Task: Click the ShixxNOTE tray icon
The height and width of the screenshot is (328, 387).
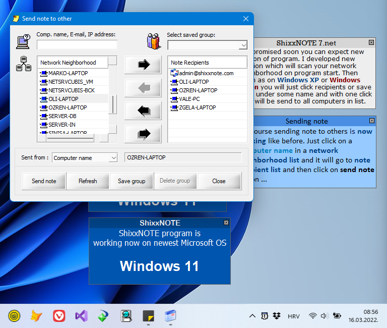Action: (x=265, y=316)
